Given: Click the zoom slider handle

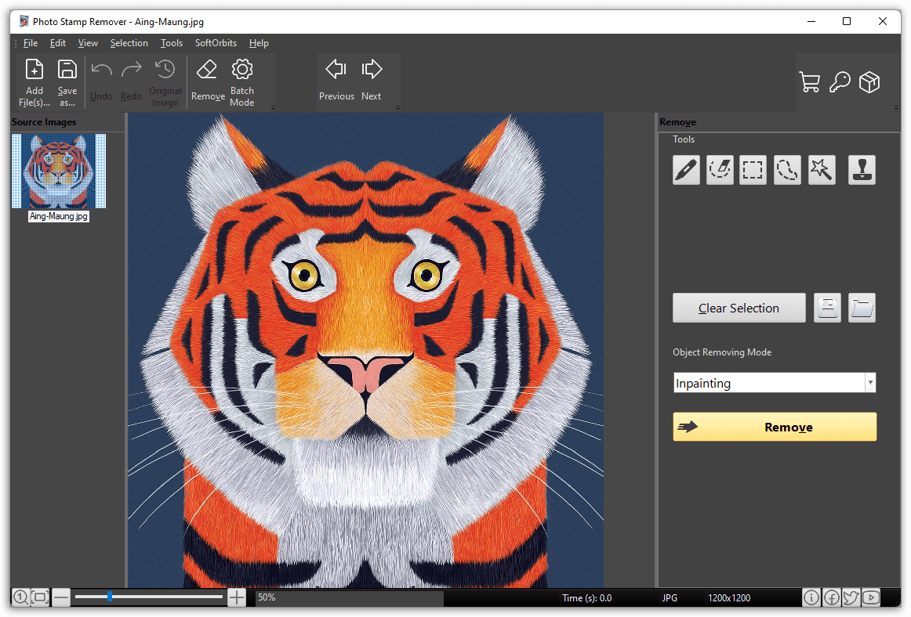Looking at the screenshot, I should (x=109, y=597).
